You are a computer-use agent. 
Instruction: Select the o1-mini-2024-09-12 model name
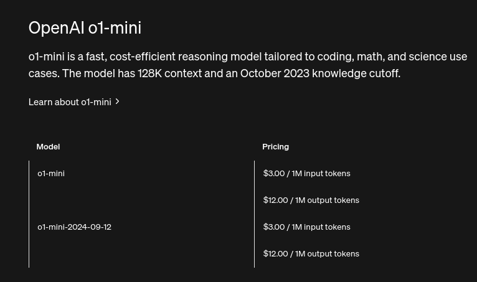[74, 227]
